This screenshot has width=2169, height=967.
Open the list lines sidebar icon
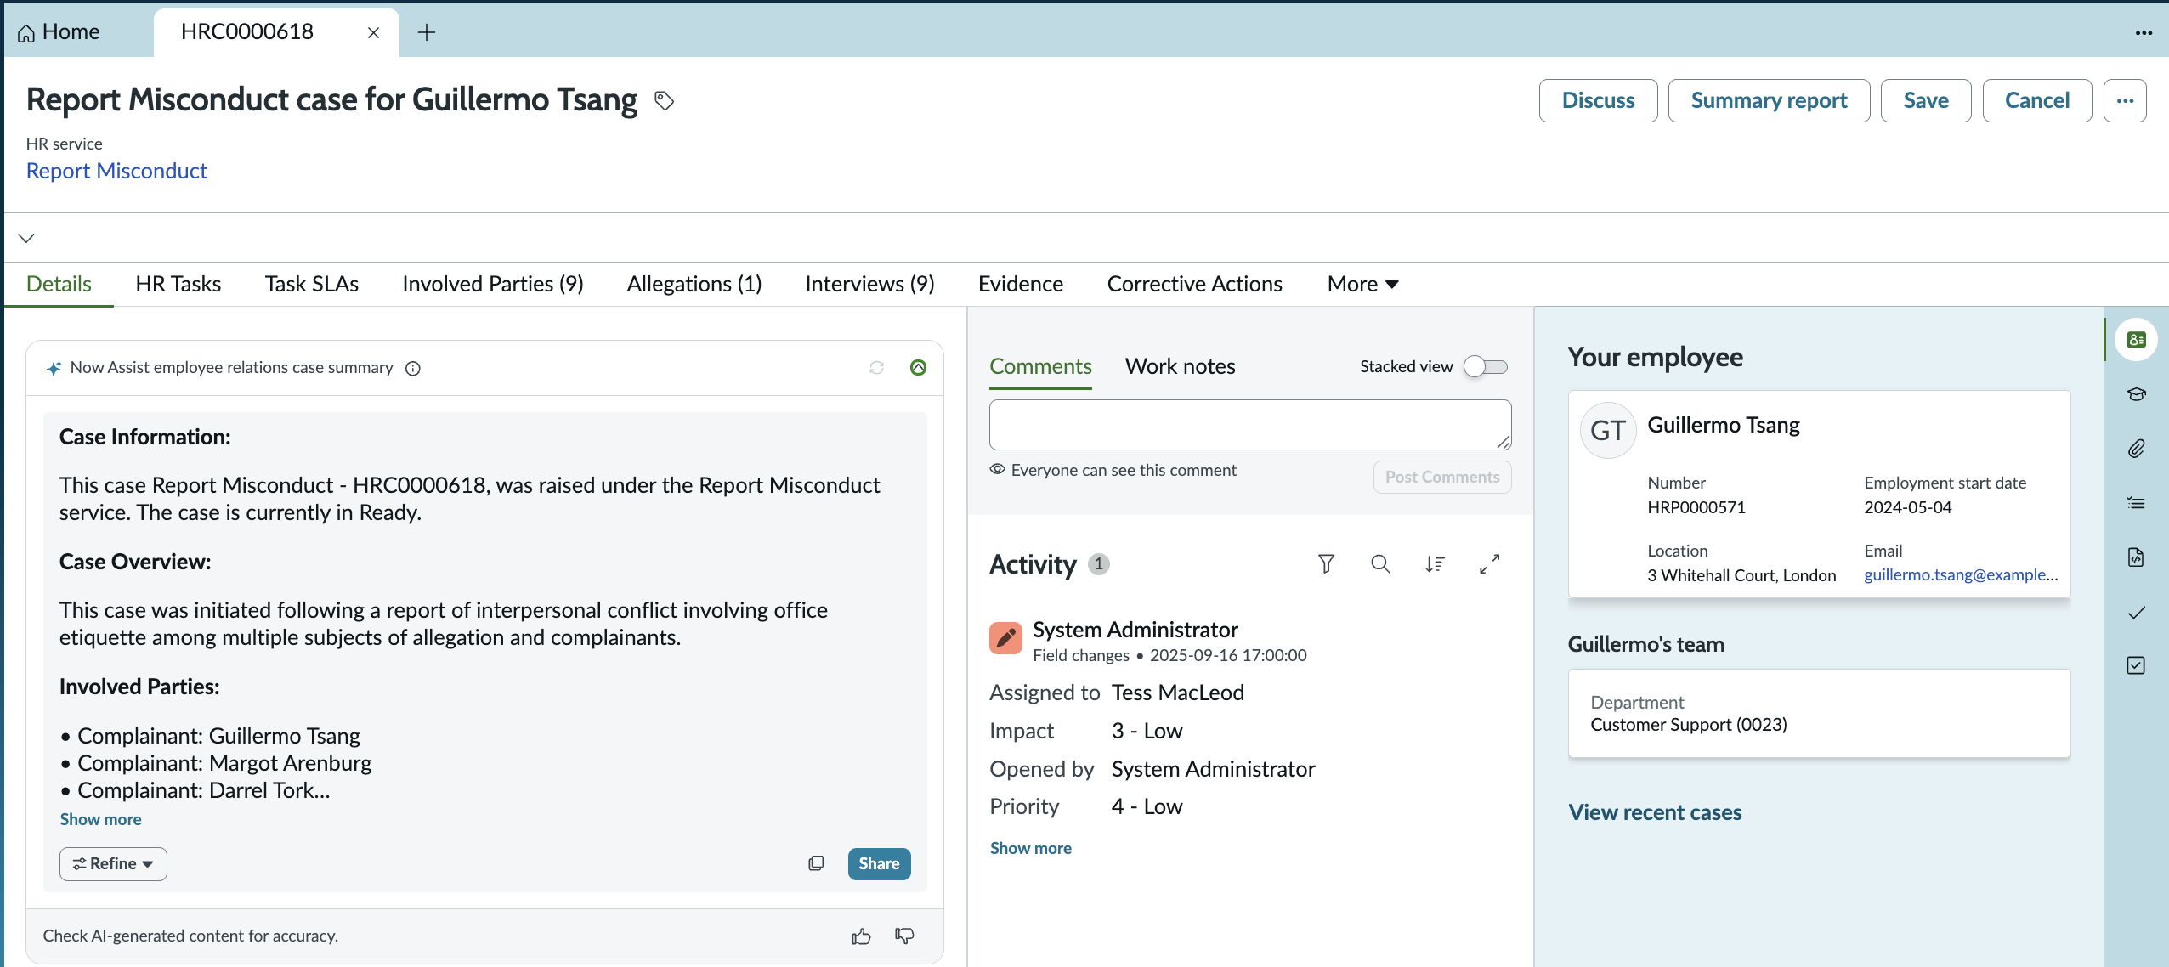[x=2136, y=503]
